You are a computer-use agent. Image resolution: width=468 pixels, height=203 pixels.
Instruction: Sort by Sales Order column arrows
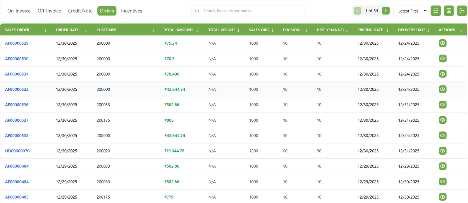click(45, 30)
